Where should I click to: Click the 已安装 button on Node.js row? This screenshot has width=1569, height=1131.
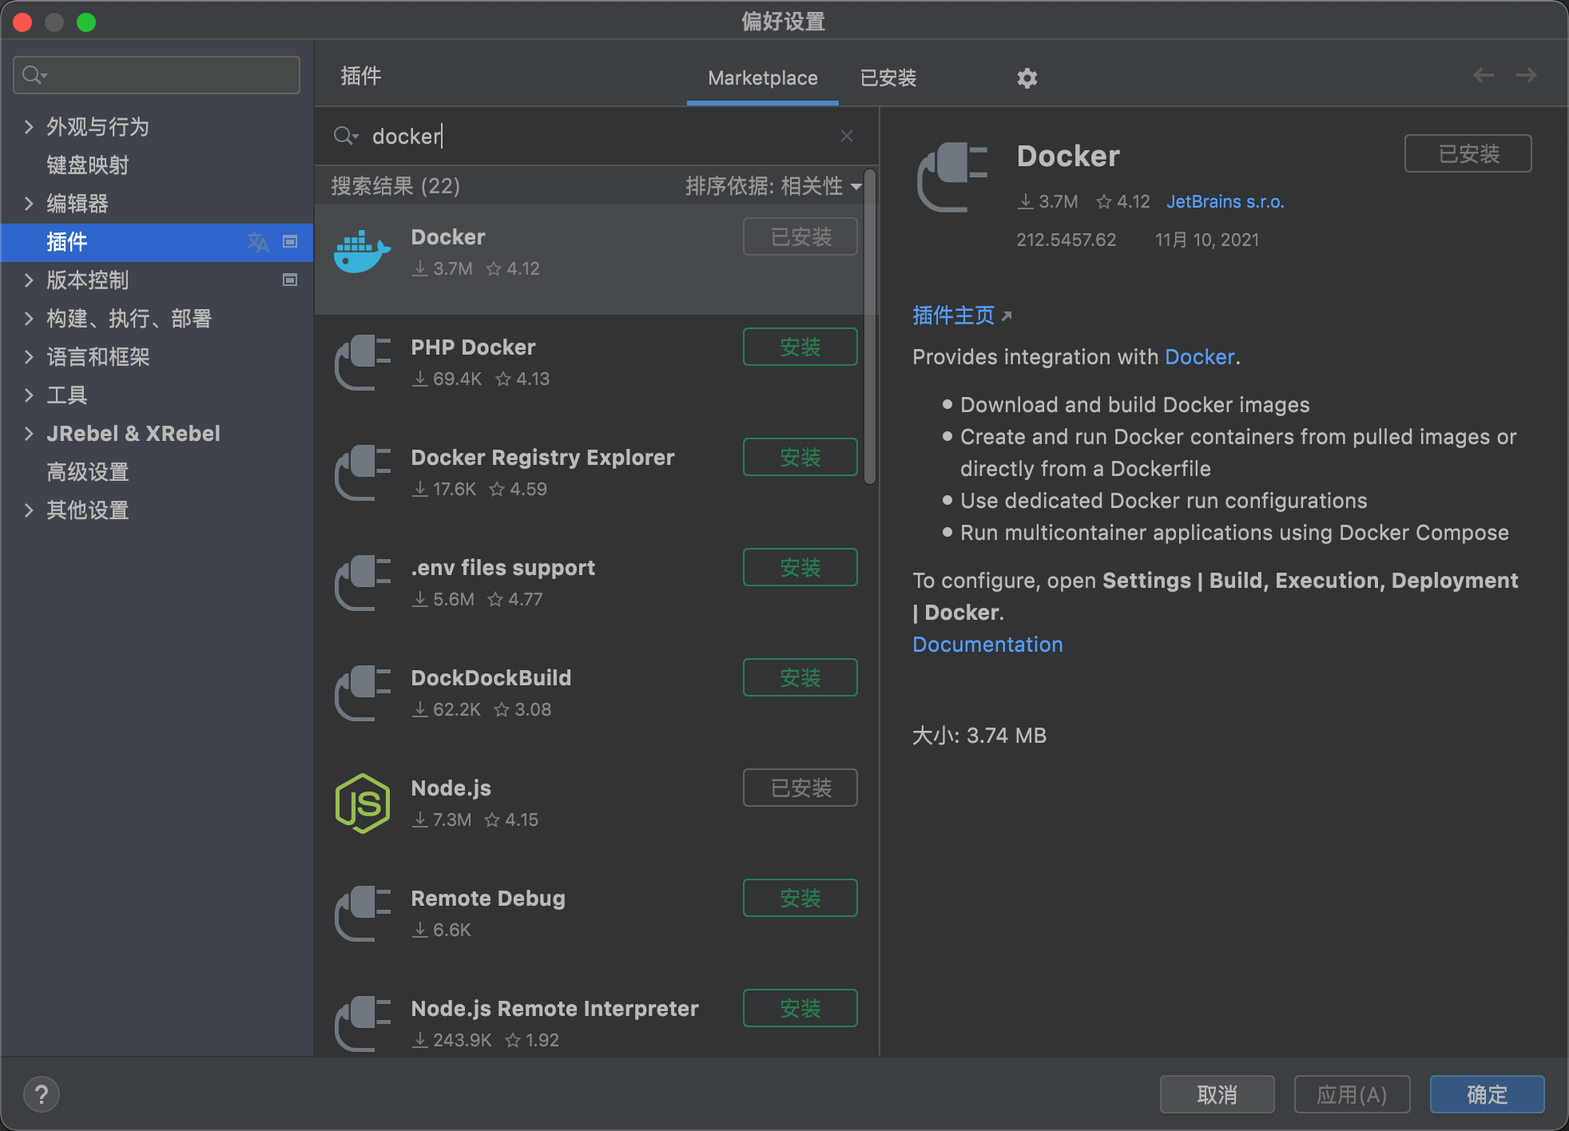800,788
